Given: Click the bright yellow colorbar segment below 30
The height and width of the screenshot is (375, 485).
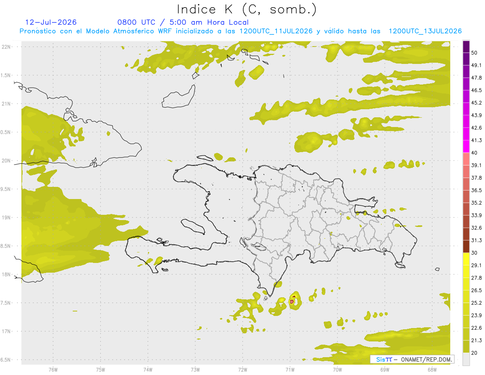Looking at the screenshot, I should click(x=466, y=259).
